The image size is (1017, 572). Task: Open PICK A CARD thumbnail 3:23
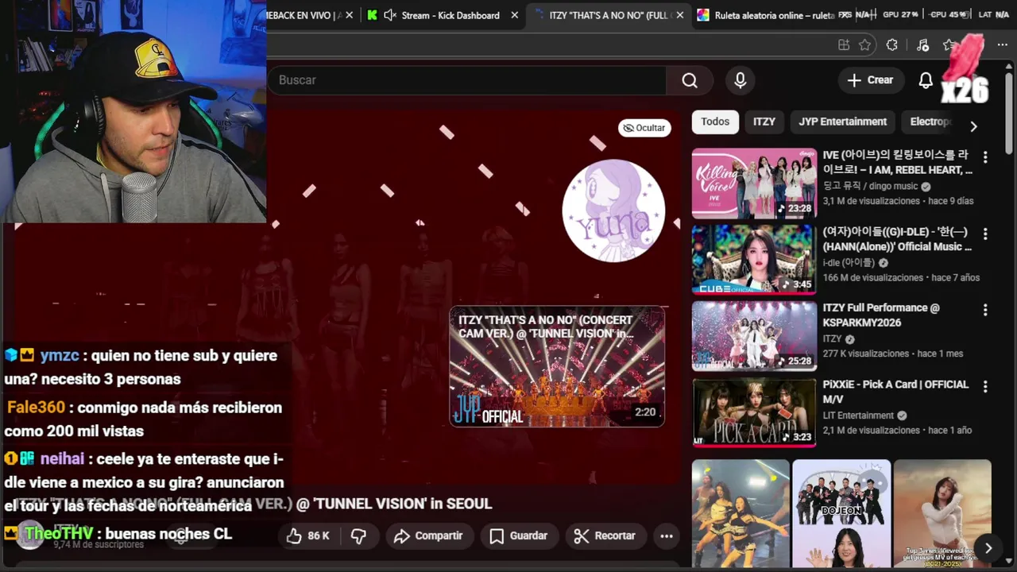click(x=754, y=412)
